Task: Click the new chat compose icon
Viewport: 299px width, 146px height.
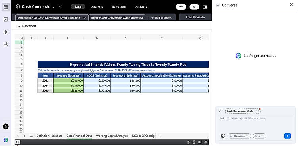Action: click(223, 136)
